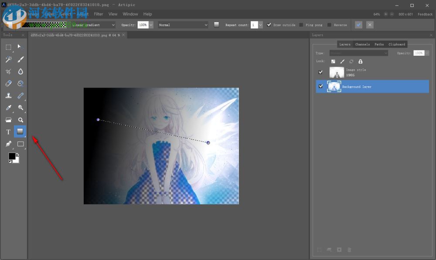Screen dimensions: 436x260
Task: Select the Brush tool
Action: pos(20,59)
